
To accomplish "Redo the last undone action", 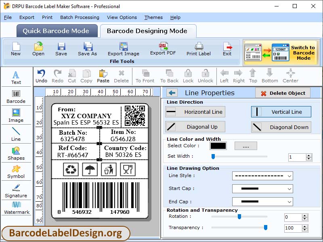I will pos(57,76).
